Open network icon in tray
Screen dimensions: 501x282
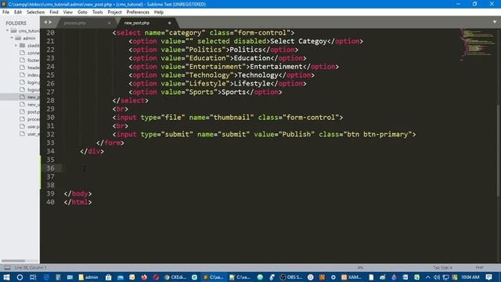click(445, 277)
